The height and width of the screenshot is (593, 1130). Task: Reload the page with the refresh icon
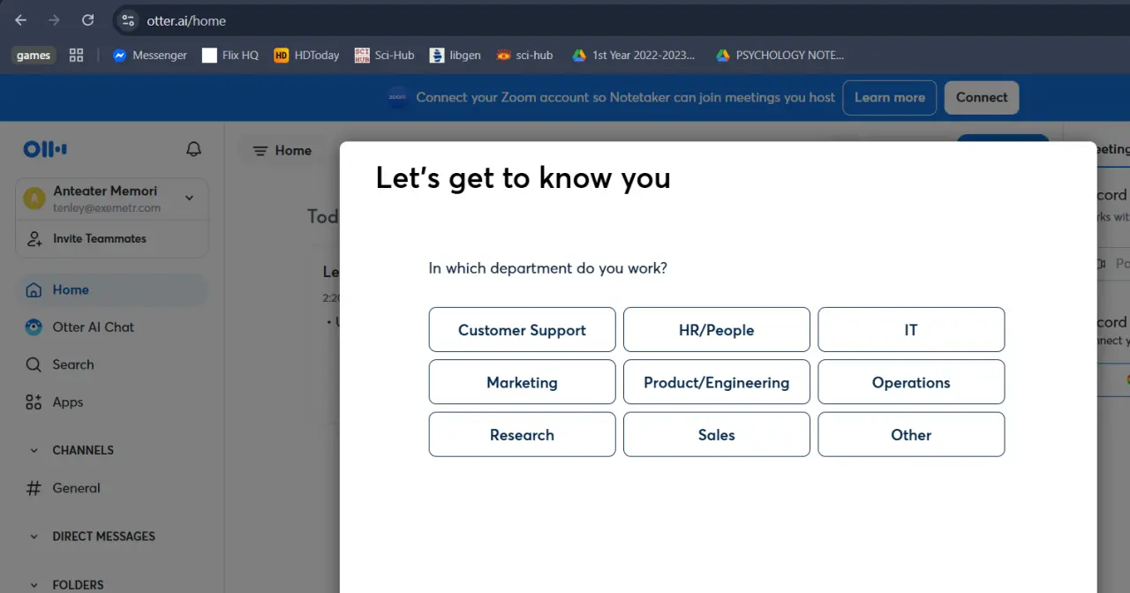pos(87,20)
